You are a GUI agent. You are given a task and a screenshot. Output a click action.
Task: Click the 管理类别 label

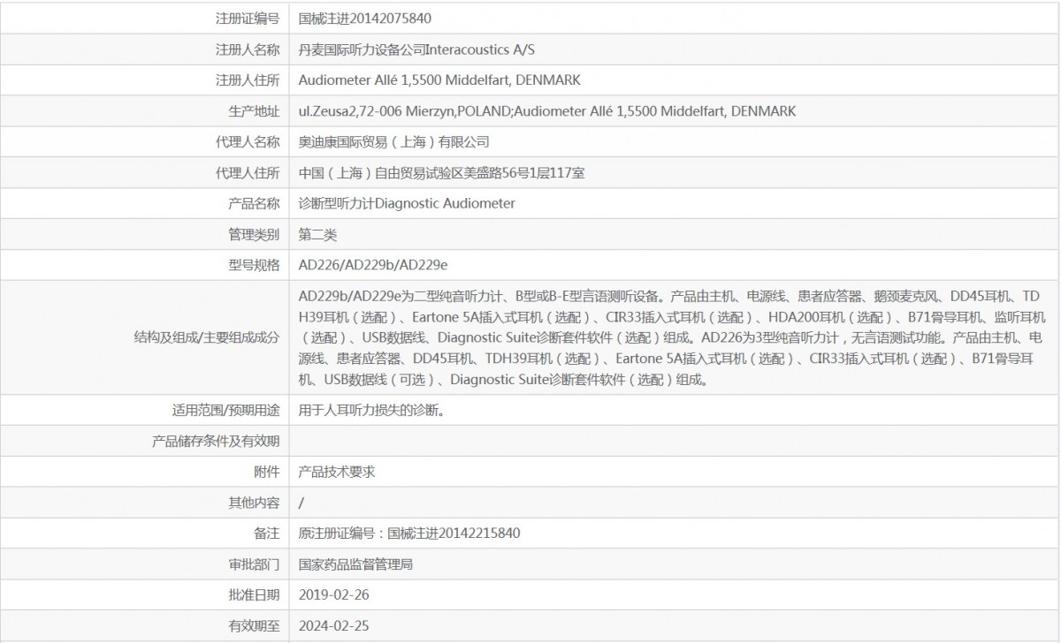tap(254, 234)
